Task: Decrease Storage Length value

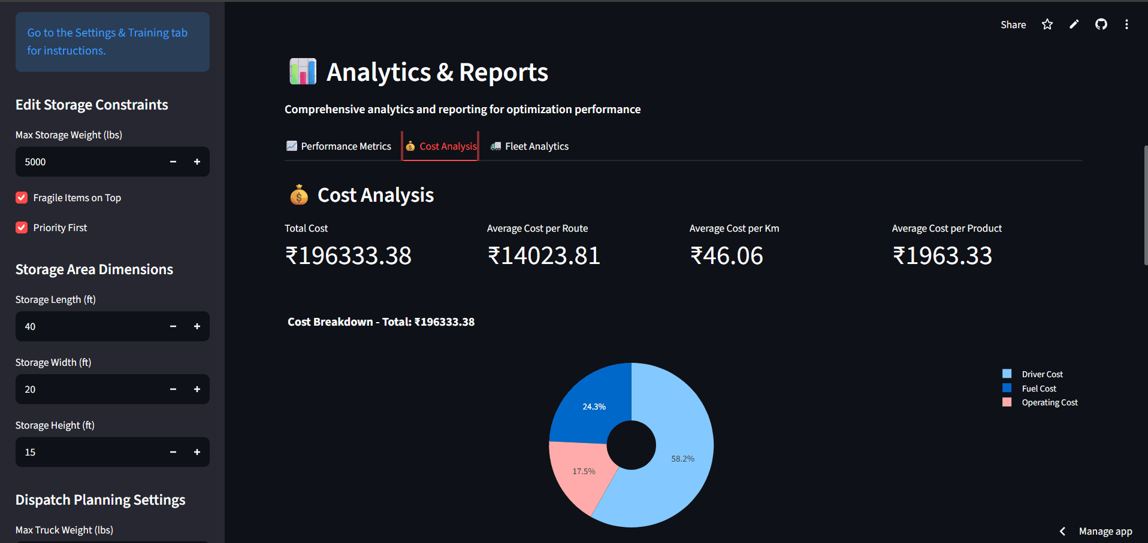Action: [x=173, y=326]
